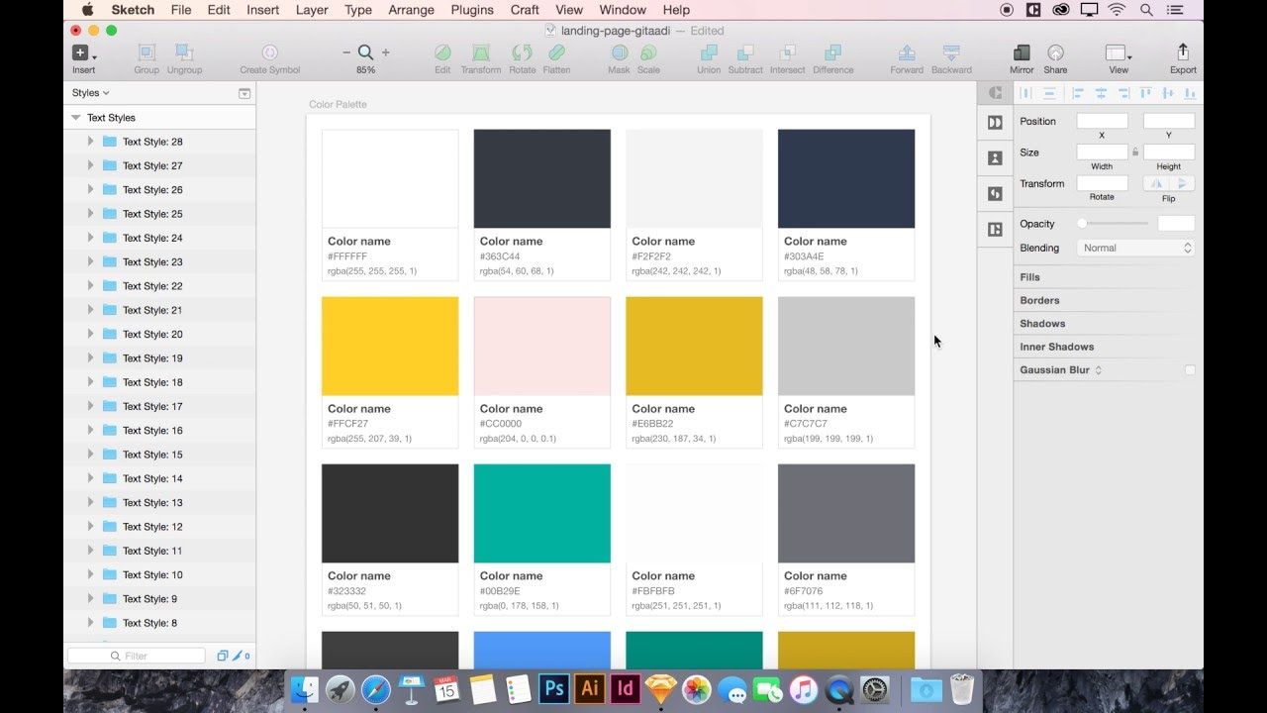Start Mirror preview from the toolbar
This screenshot has height=713, width=1267.
coord(1021,54)
